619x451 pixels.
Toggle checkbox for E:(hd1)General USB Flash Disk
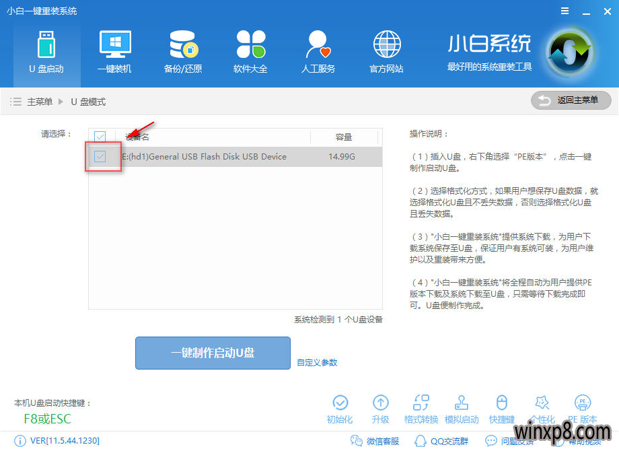100,156
